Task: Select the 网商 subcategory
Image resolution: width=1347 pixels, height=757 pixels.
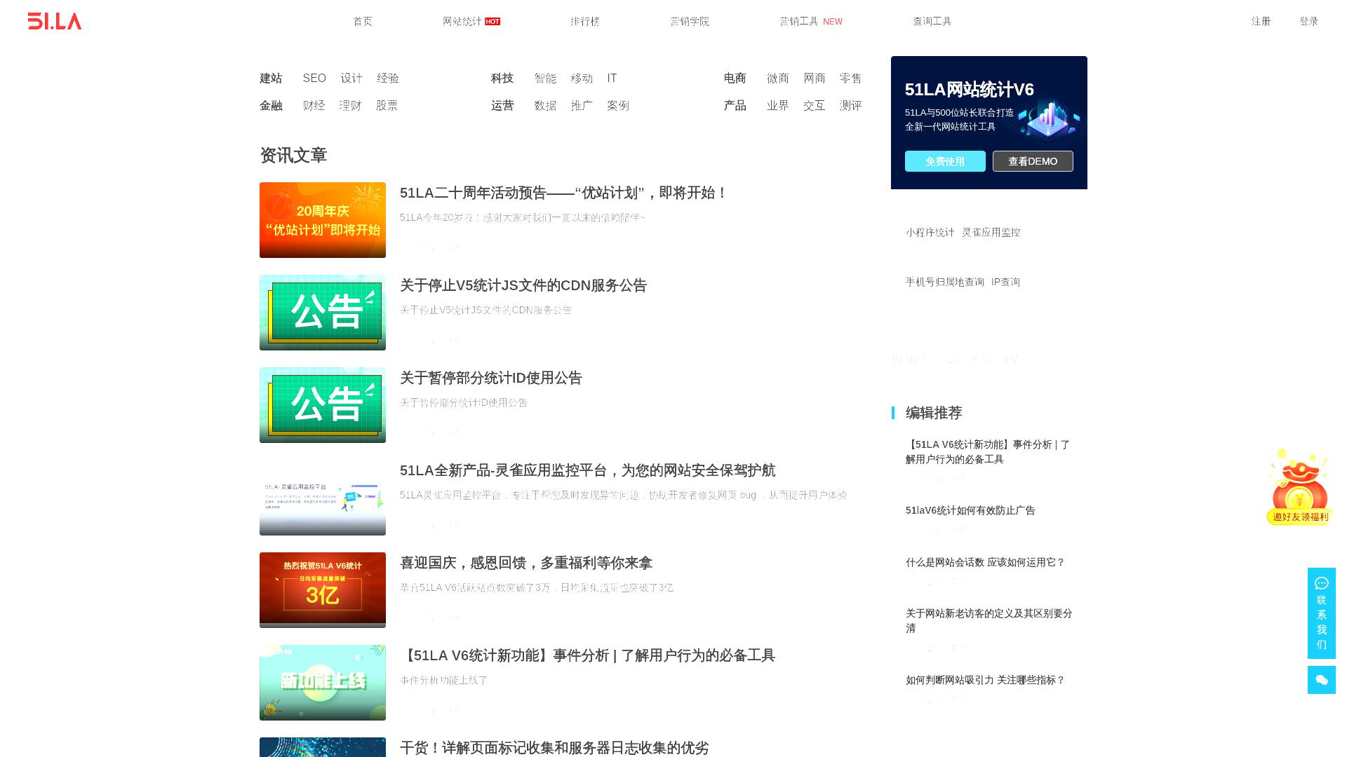Action: click(x=815, y=78)
